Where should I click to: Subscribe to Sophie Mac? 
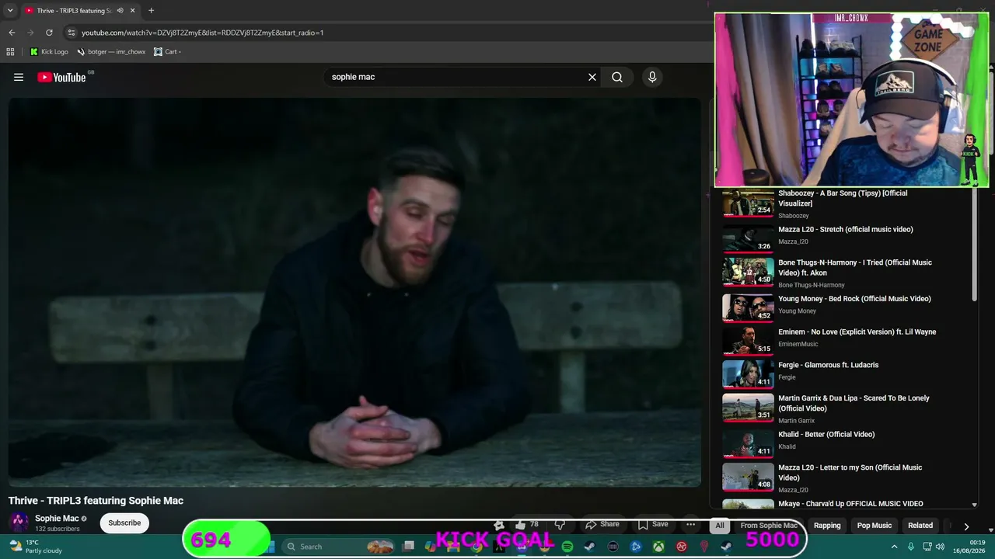(x=124, y=523)
